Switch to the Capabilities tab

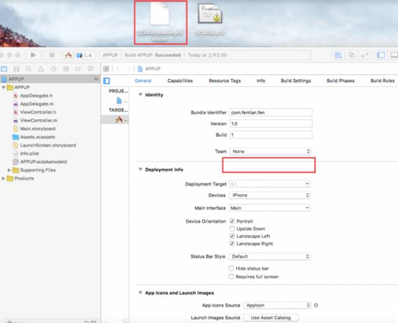tap(180, 81)
